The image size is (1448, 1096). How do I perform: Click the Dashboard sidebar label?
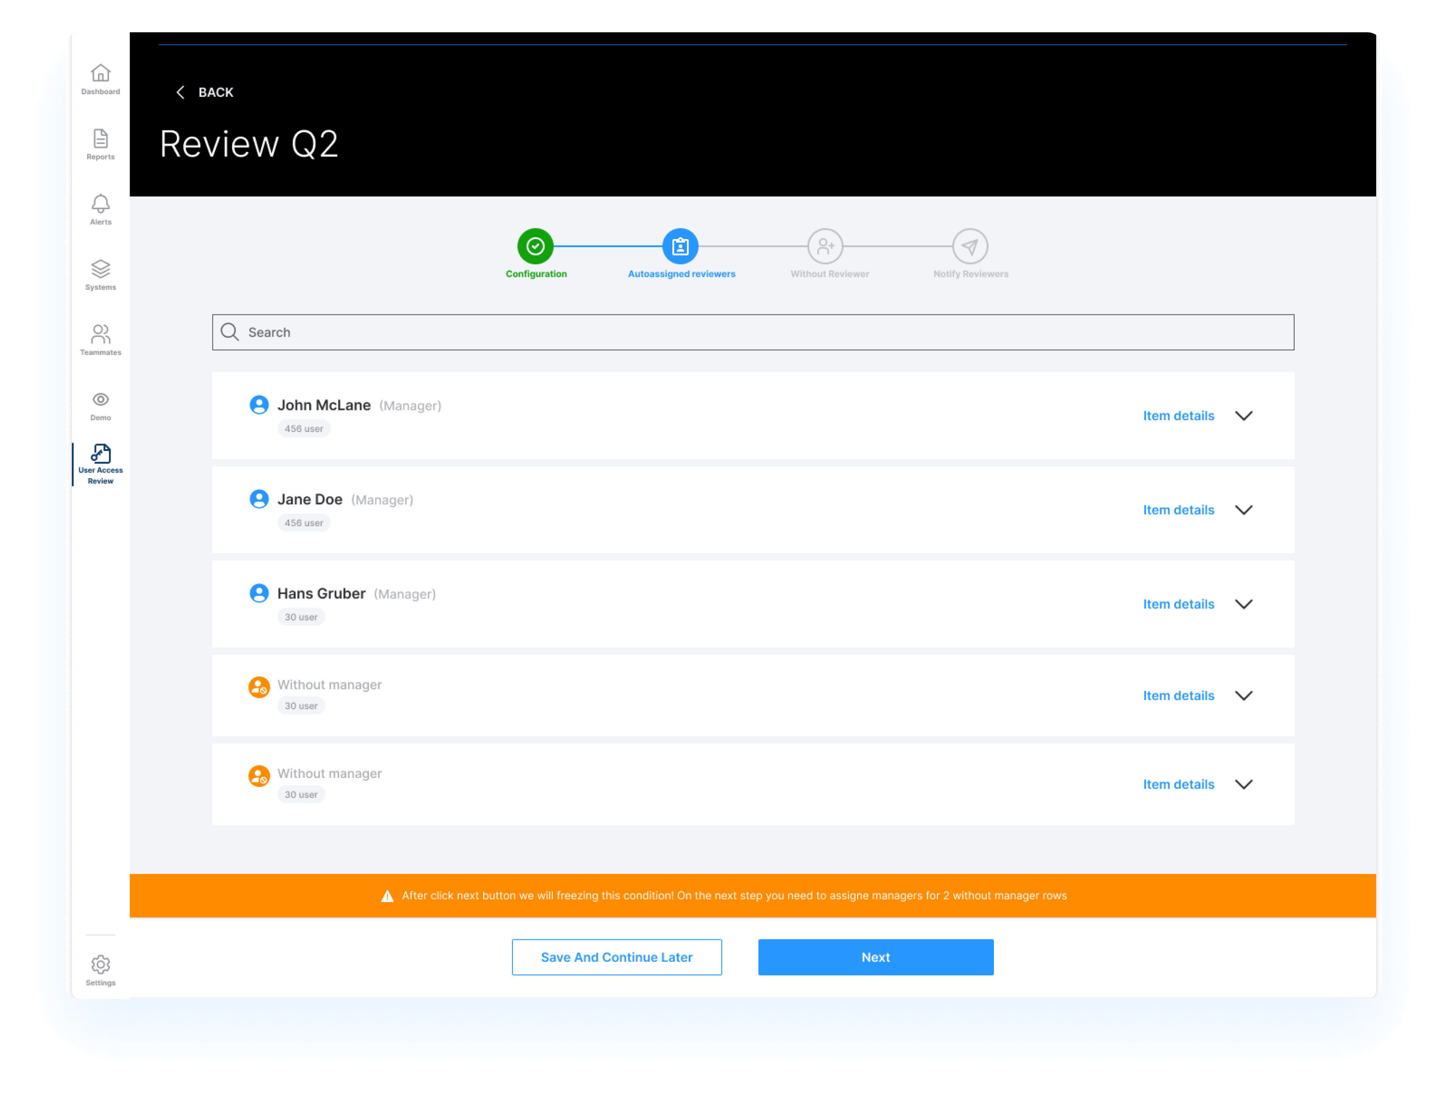pyautogui.click(x=100, y=92)
